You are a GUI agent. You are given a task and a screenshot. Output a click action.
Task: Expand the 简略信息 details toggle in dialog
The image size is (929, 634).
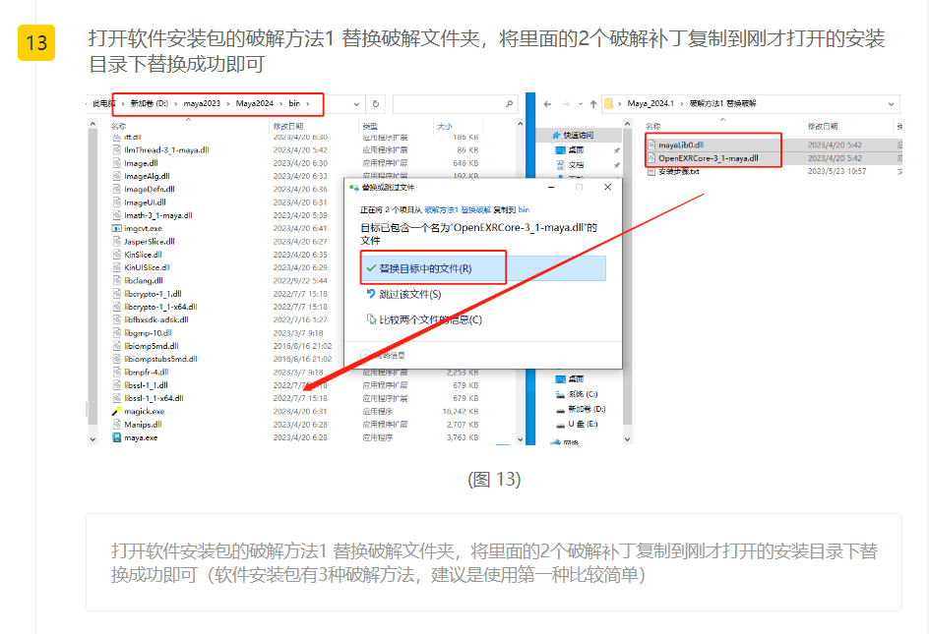point(383,355)
